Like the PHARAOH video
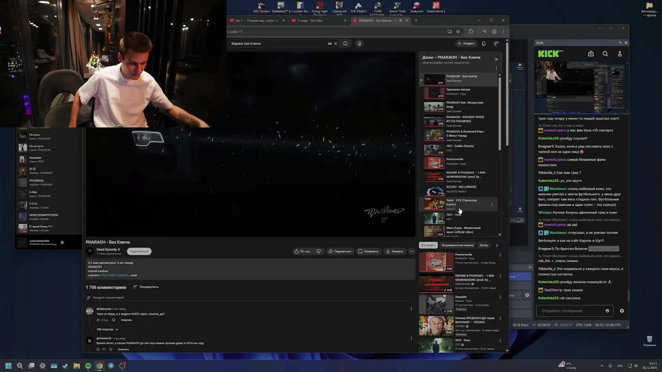The image size is (662, 372). click(x=302, y=251)
